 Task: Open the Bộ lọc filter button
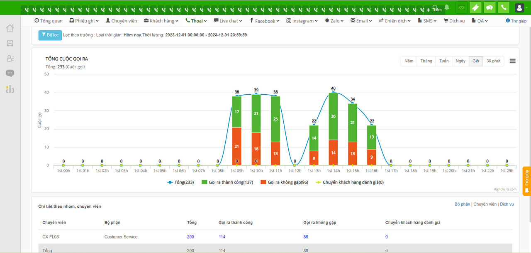(50, 35)
